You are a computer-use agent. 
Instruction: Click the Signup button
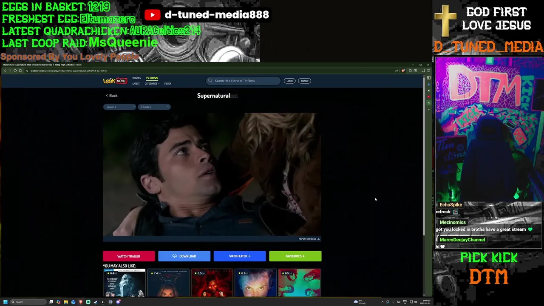click(304, 81)
